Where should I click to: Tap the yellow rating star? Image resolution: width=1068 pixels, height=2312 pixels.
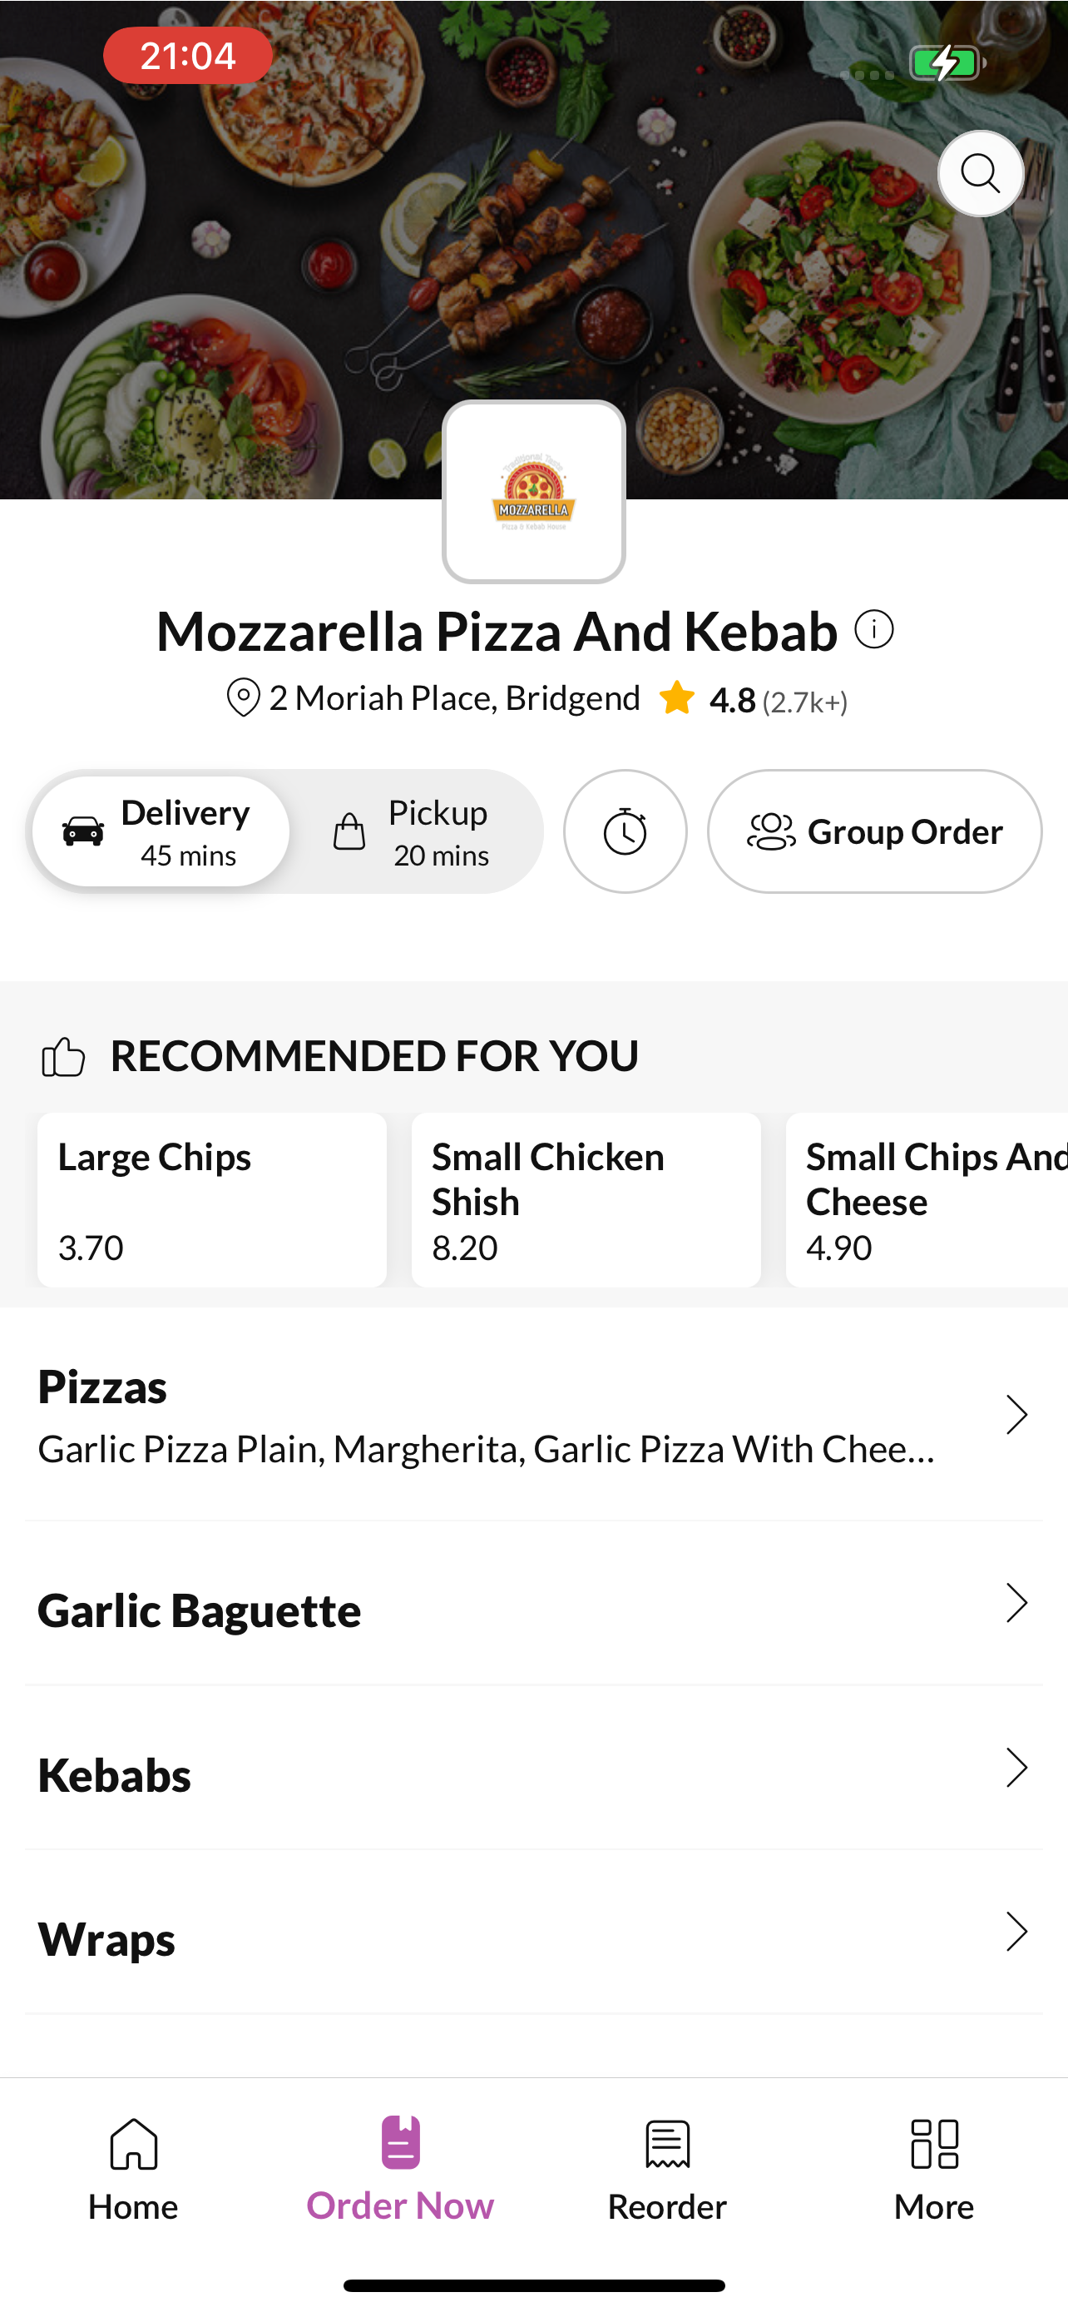tap(677, 698)
